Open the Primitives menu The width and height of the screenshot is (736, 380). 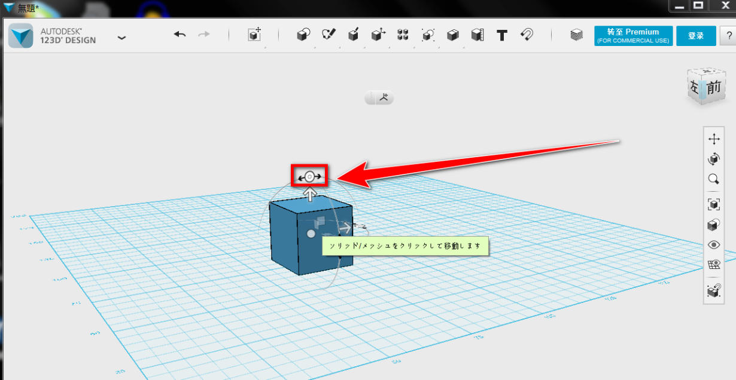pos(303,35)
